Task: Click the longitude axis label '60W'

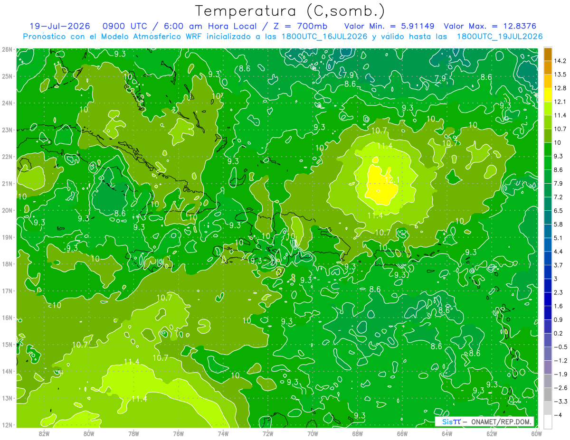Action: coord(536,433)
